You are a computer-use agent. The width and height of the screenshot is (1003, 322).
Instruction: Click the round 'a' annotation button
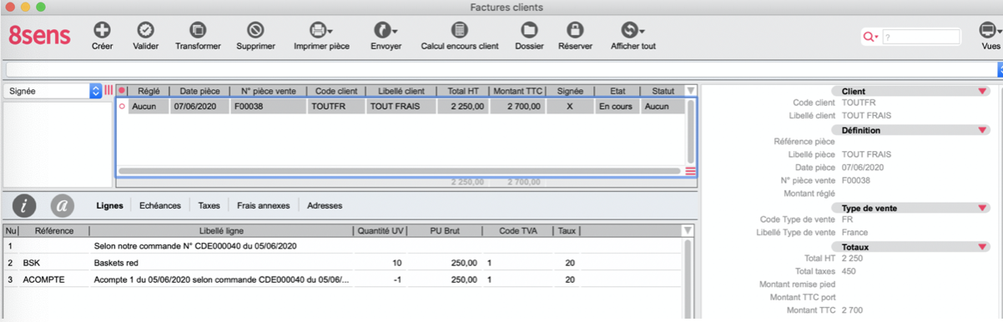pyautogui.click(x=63, y=205)
